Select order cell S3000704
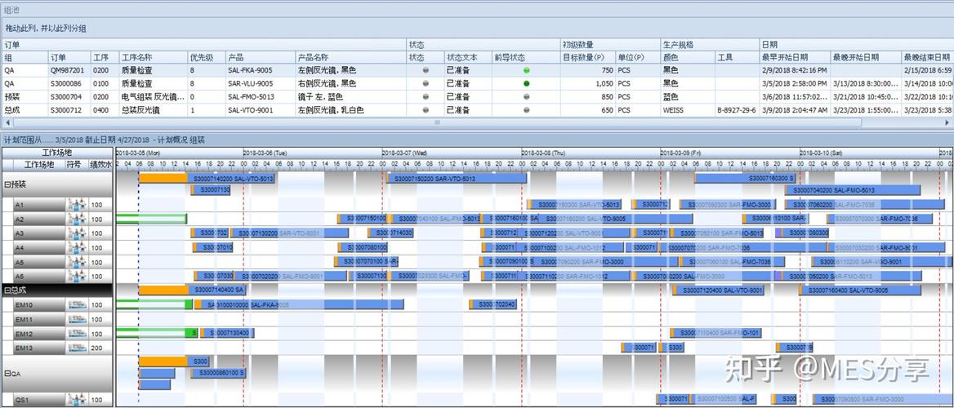 coord(69,97)
